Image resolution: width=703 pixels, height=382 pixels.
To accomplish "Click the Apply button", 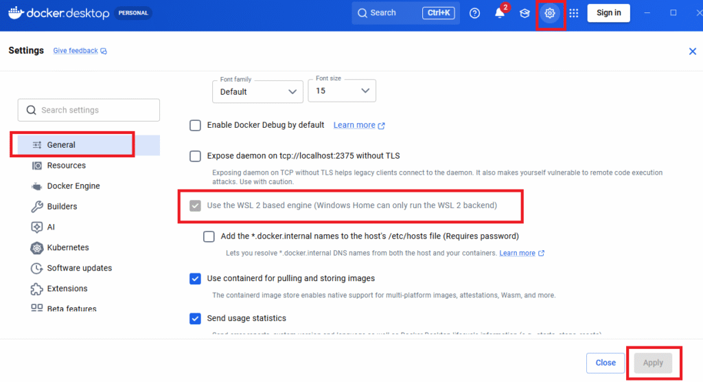I will click(653, 363).
